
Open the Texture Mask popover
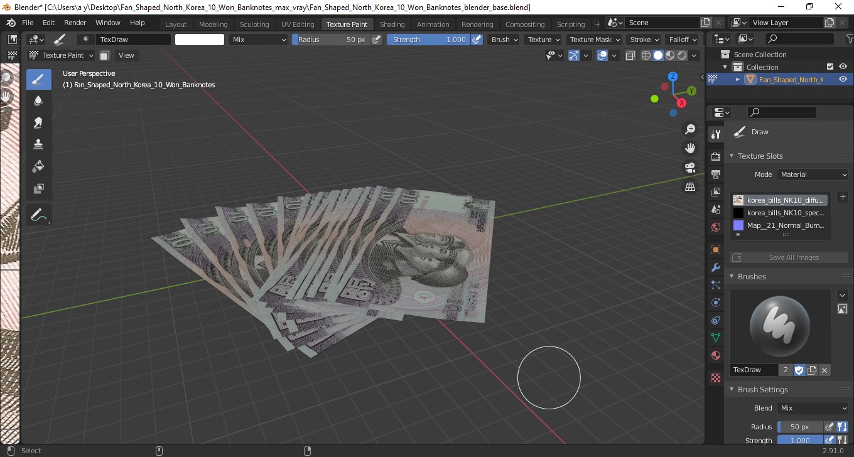click(594, 40)
